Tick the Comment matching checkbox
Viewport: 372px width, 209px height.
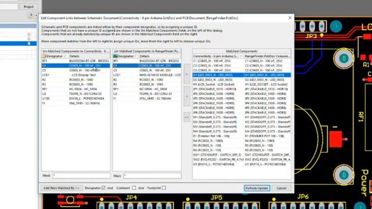[x=134, y=188]
